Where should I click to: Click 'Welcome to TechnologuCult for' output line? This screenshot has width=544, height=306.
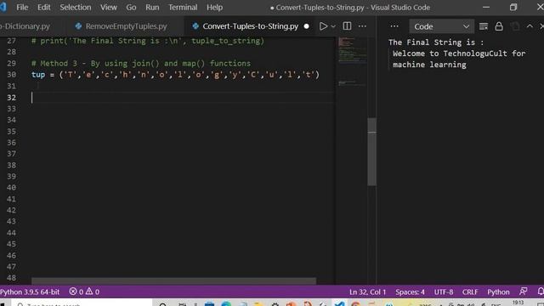[459, 54]
